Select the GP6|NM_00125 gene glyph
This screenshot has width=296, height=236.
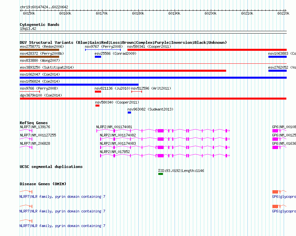[x=279, y=139]
